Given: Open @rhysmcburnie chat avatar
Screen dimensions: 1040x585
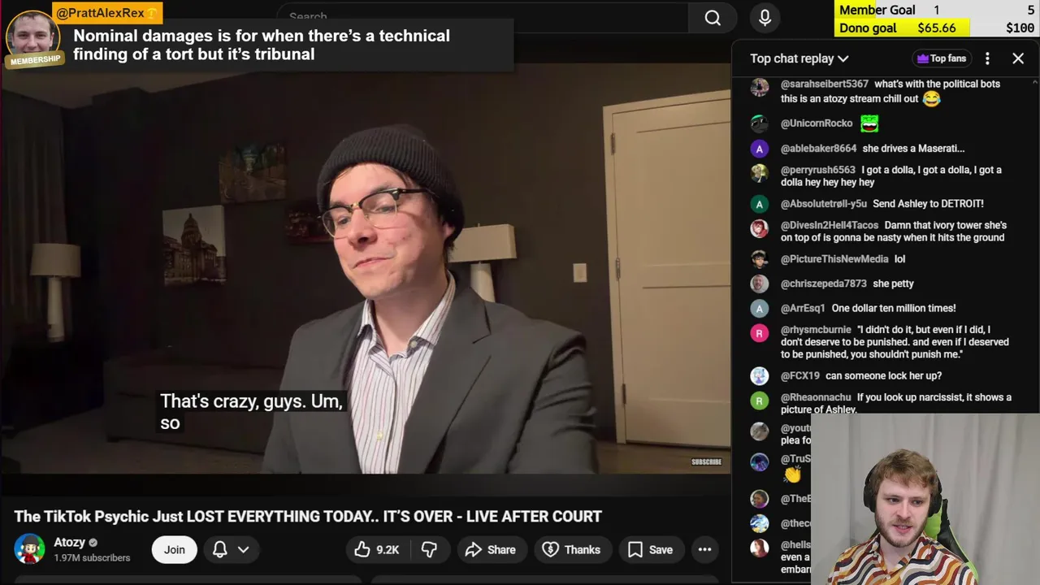Looking at the screenshot, I should [x=759, y=333].
